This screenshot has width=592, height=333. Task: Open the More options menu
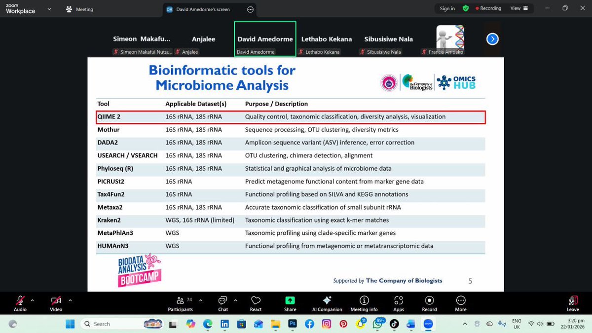461,303
